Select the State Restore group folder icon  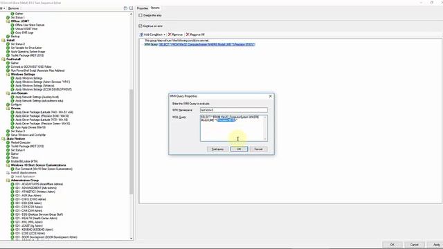pos(3,139)
